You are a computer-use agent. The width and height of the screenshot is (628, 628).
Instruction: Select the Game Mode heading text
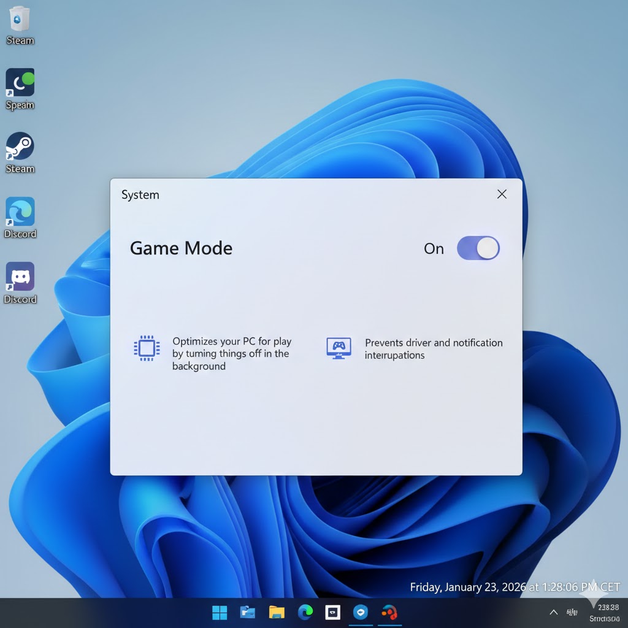pos(180,248)
